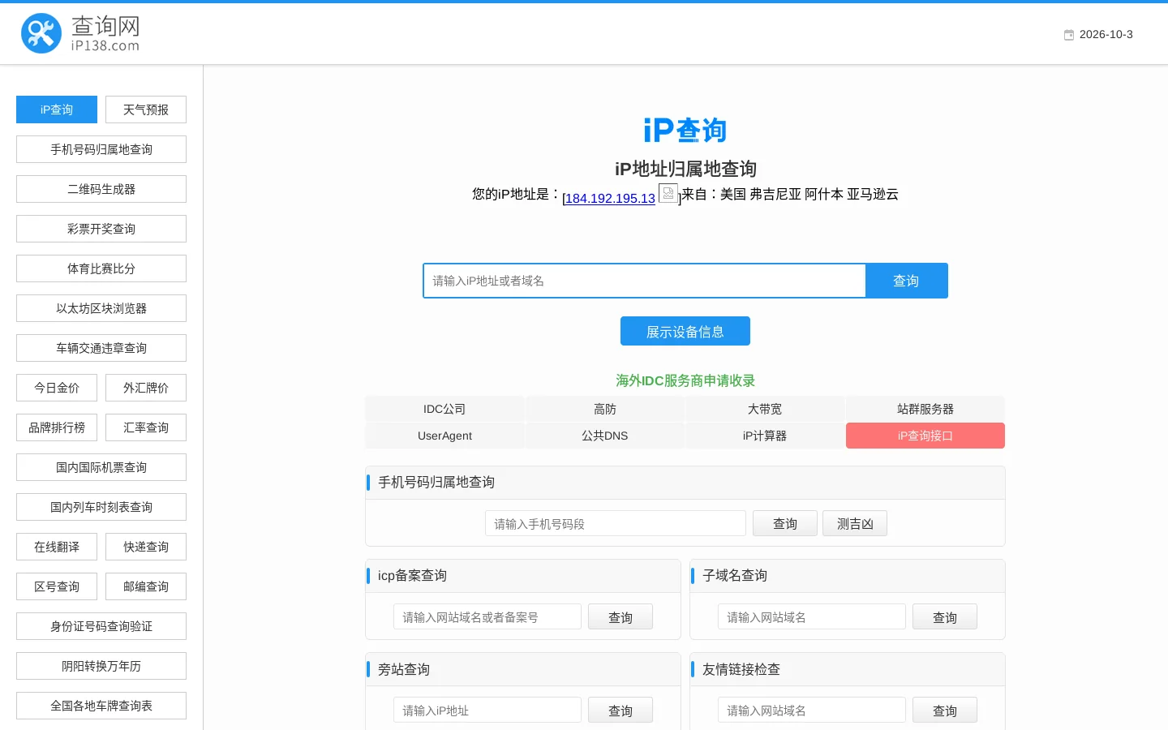This screenshot has height=730, width=1168.
Task: Open the UserAgent link cell
Action: point(444,436)
